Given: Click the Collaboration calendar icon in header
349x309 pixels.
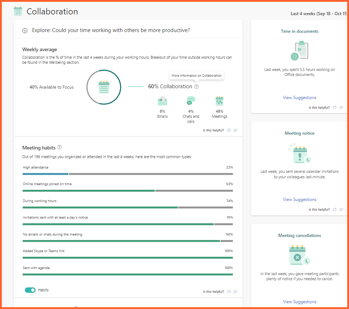Looking at the screenshot, I should (x=18, y=11).
